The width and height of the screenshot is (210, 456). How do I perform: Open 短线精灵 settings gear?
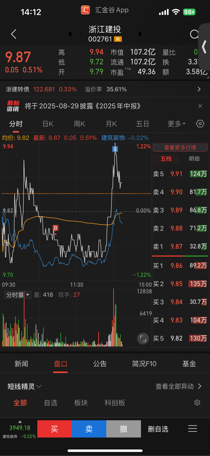click(197, 402)
